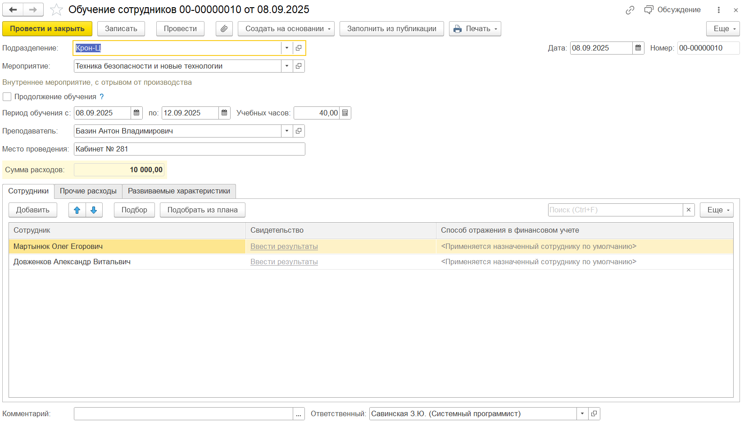
Task: Click the Сотрудник column header
Action: [x=127, y=230]
